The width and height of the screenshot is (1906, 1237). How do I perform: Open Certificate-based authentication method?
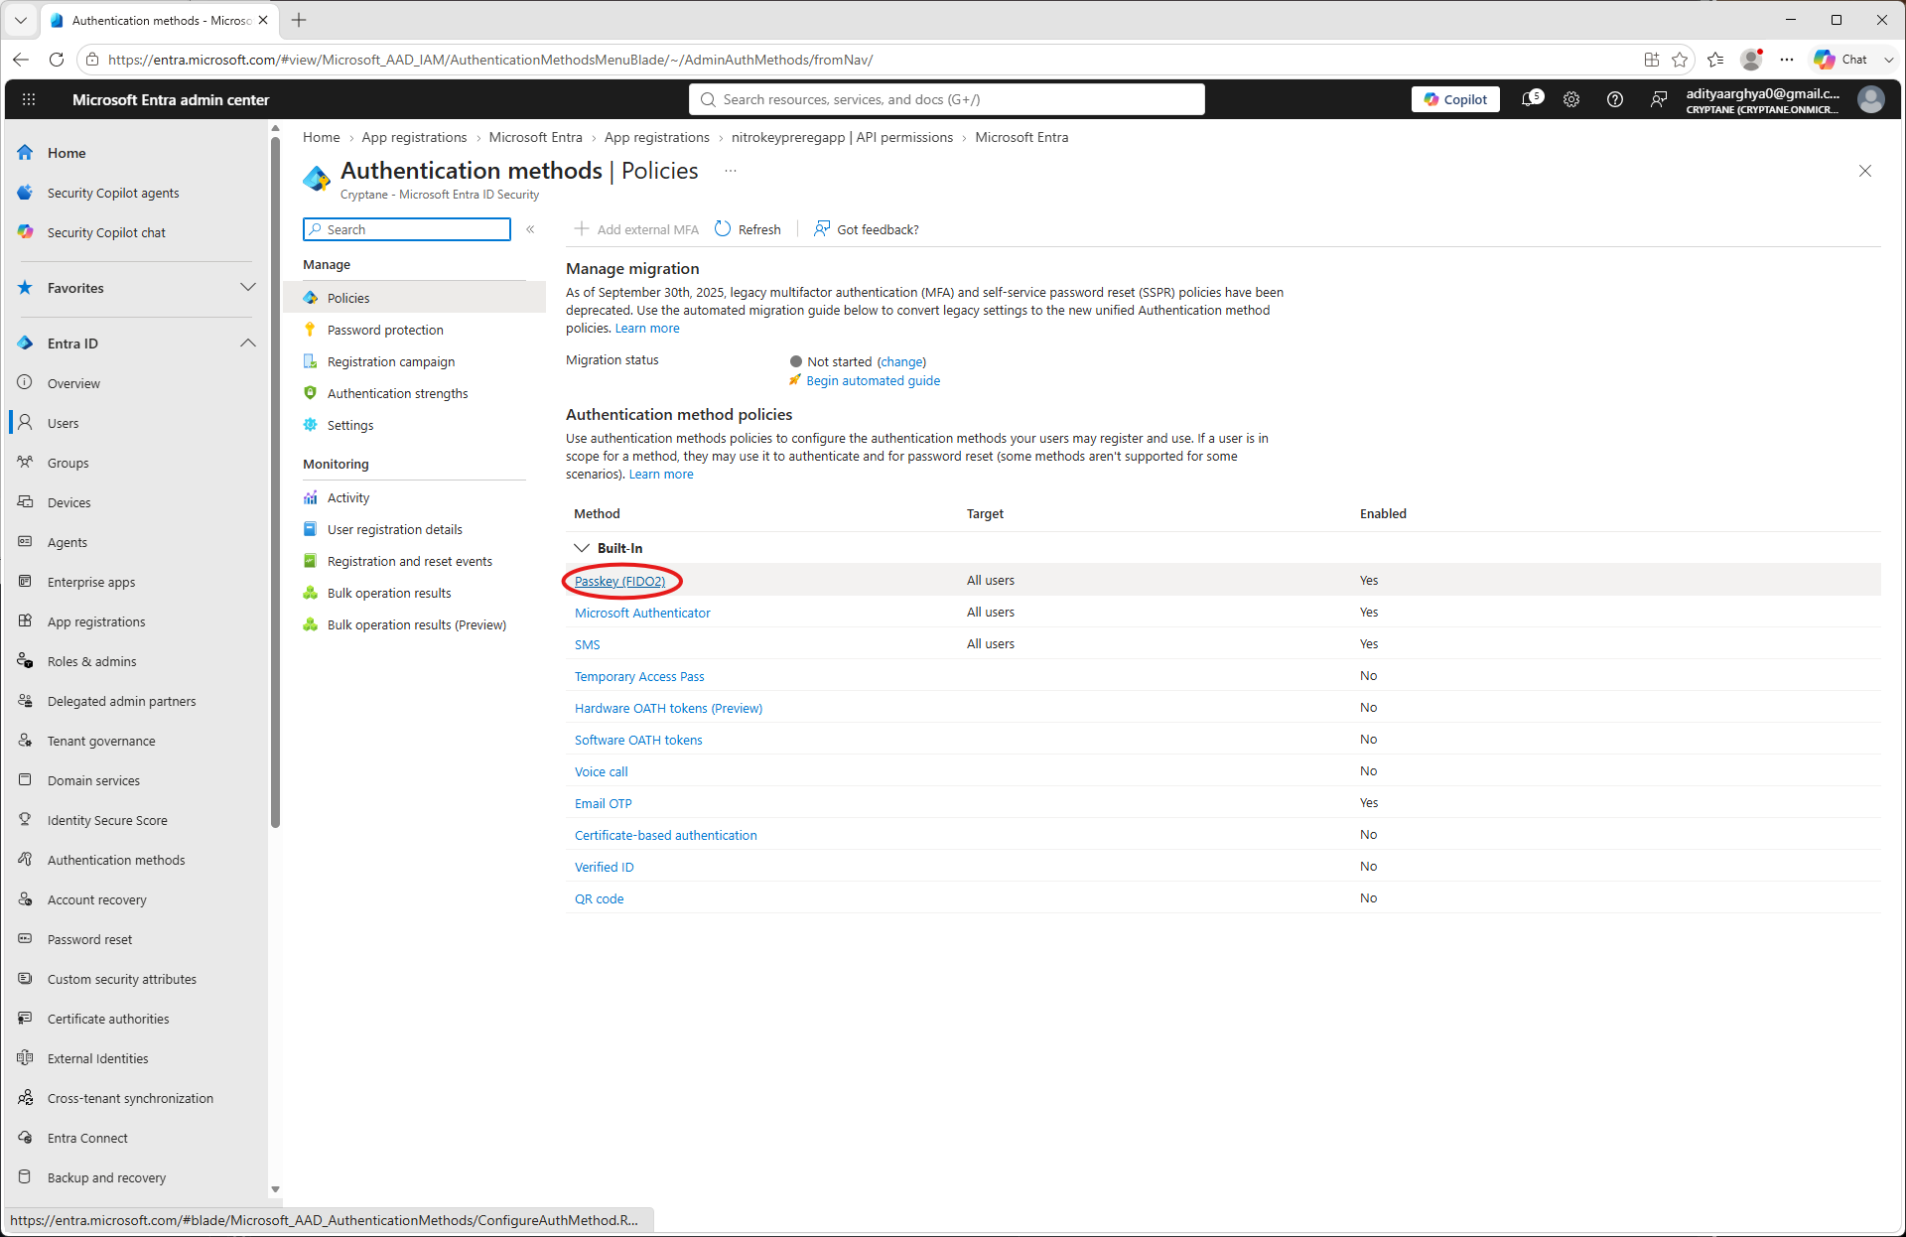pyautogui.click(x=665, y=835)
